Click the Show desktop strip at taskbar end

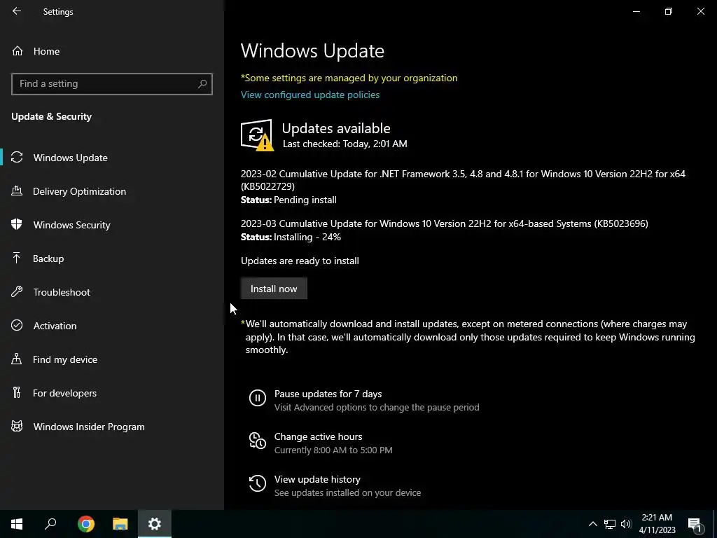(715, 524)
